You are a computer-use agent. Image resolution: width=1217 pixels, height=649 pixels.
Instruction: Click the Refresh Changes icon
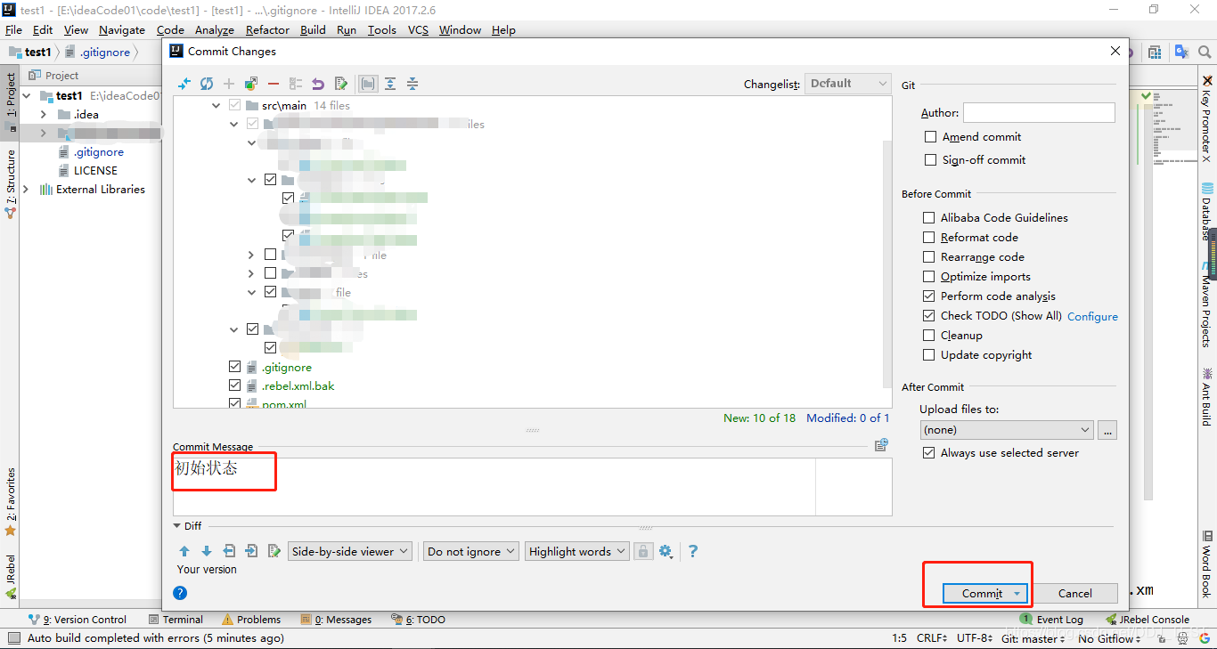[207, 84]
